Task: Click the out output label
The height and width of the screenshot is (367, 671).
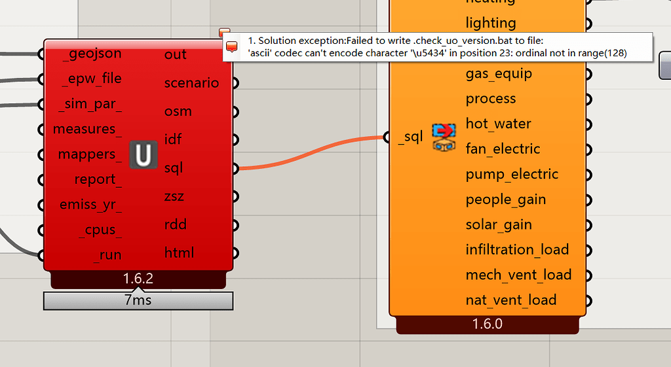Action: click(x=176, y=55)
